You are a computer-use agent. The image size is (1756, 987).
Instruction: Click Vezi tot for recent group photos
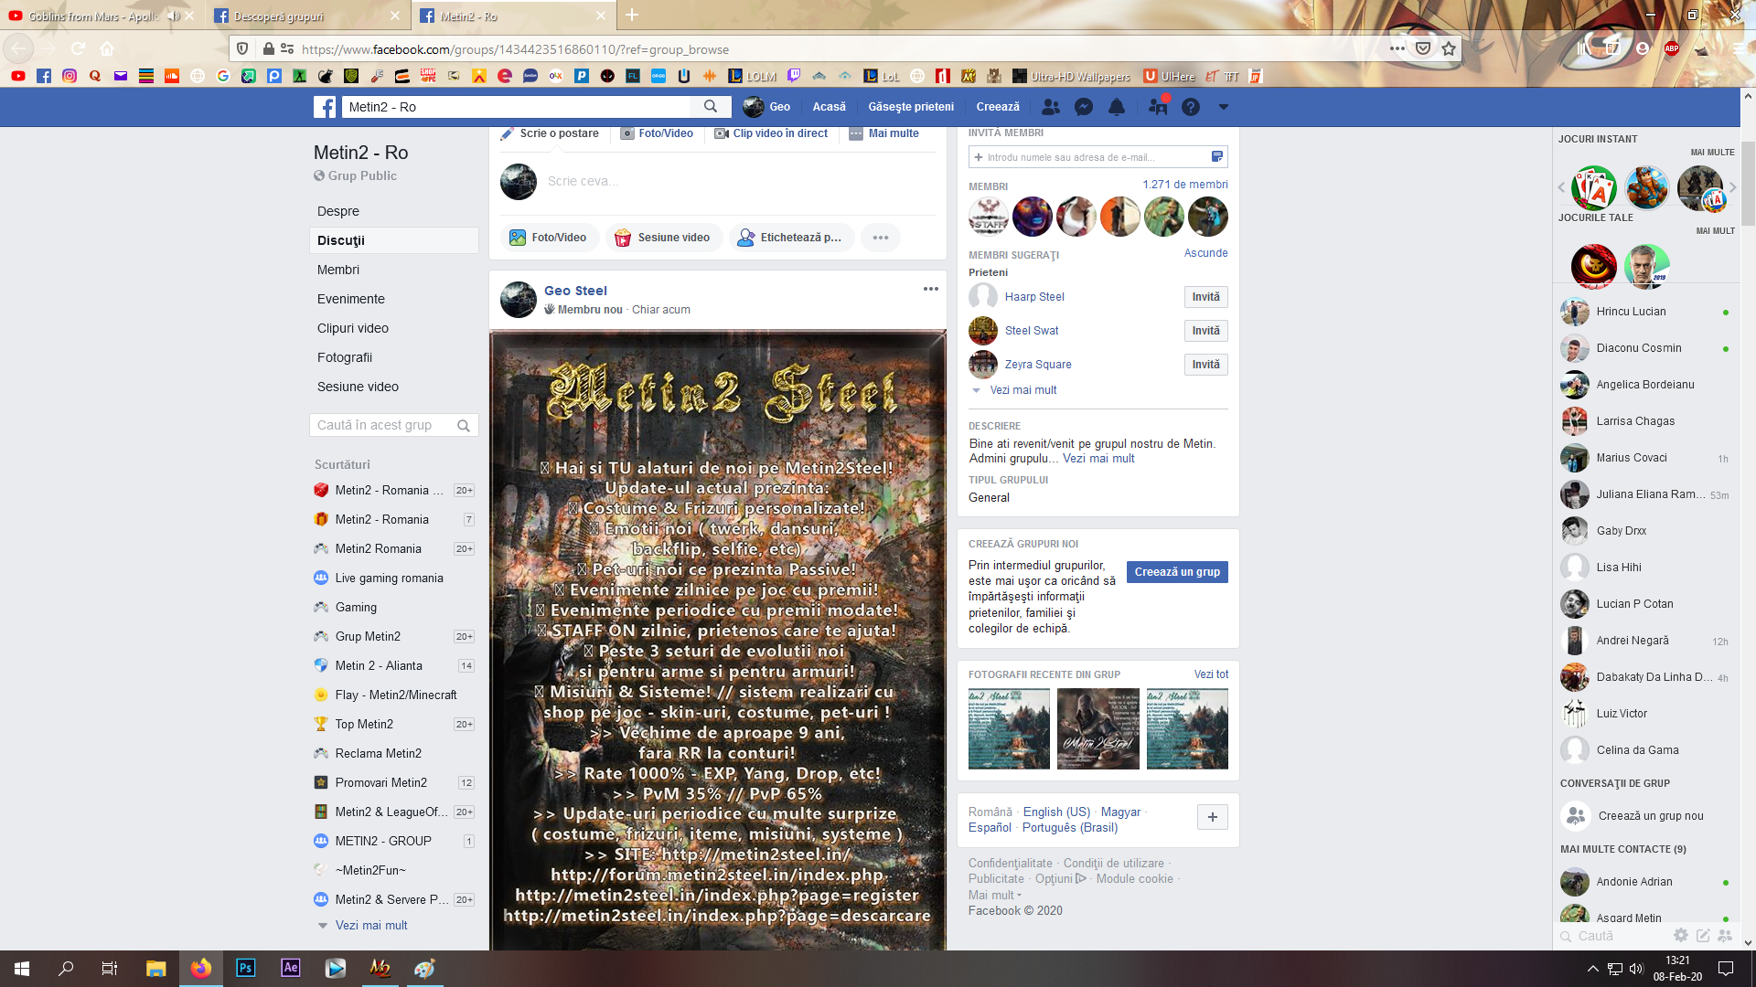pos(1211,674)
